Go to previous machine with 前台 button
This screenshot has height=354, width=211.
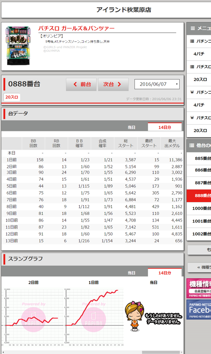point(81,85)
